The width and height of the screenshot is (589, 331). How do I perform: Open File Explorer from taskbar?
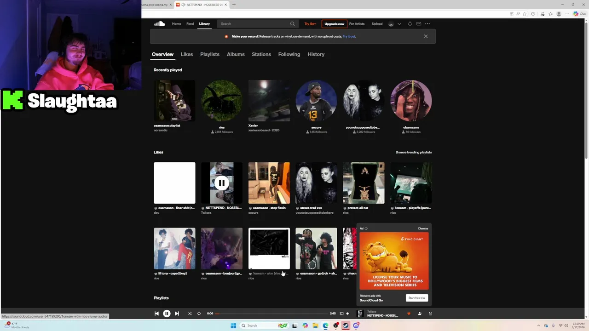tap(315, 325)
